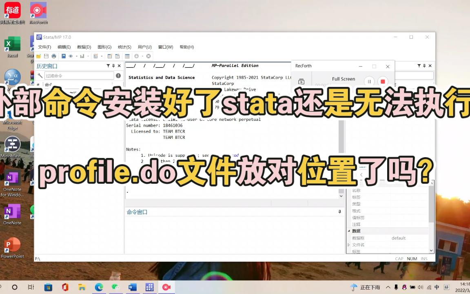Screen dimensions: 470x294
Task: Switch to Stata on the taskbar
Action: 150,287
